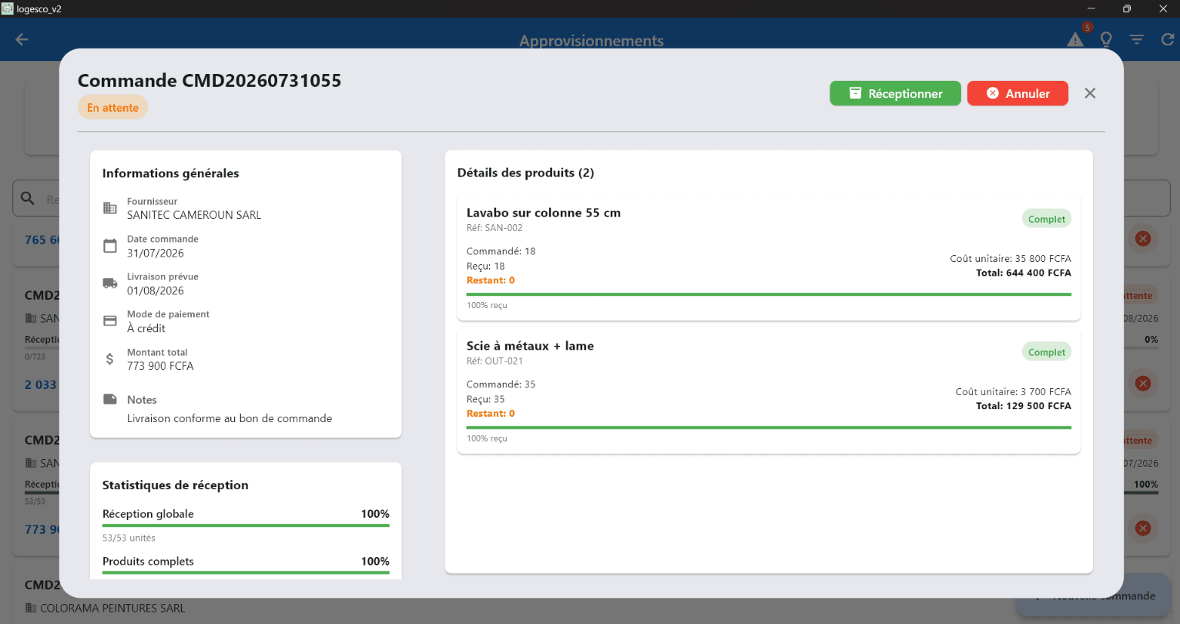Click the En attente status chip
This screenshot has height=624, width=1180.
(x=112, y=108)
